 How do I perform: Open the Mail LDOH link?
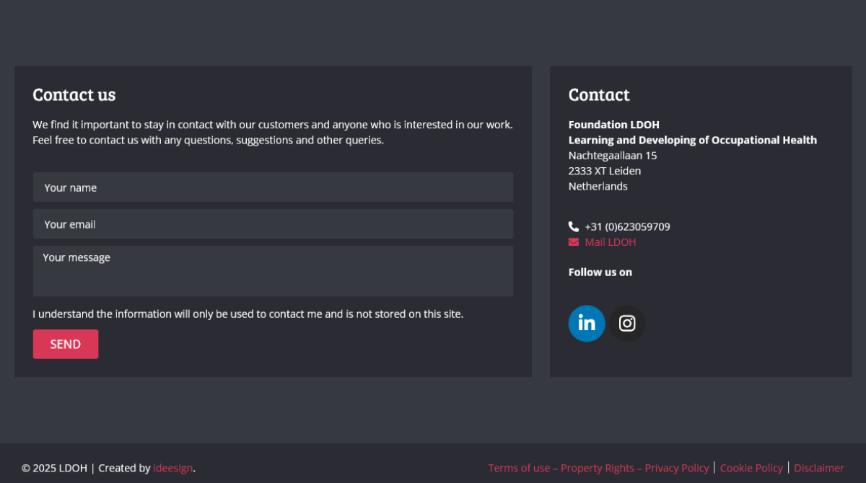coord(611,242)
